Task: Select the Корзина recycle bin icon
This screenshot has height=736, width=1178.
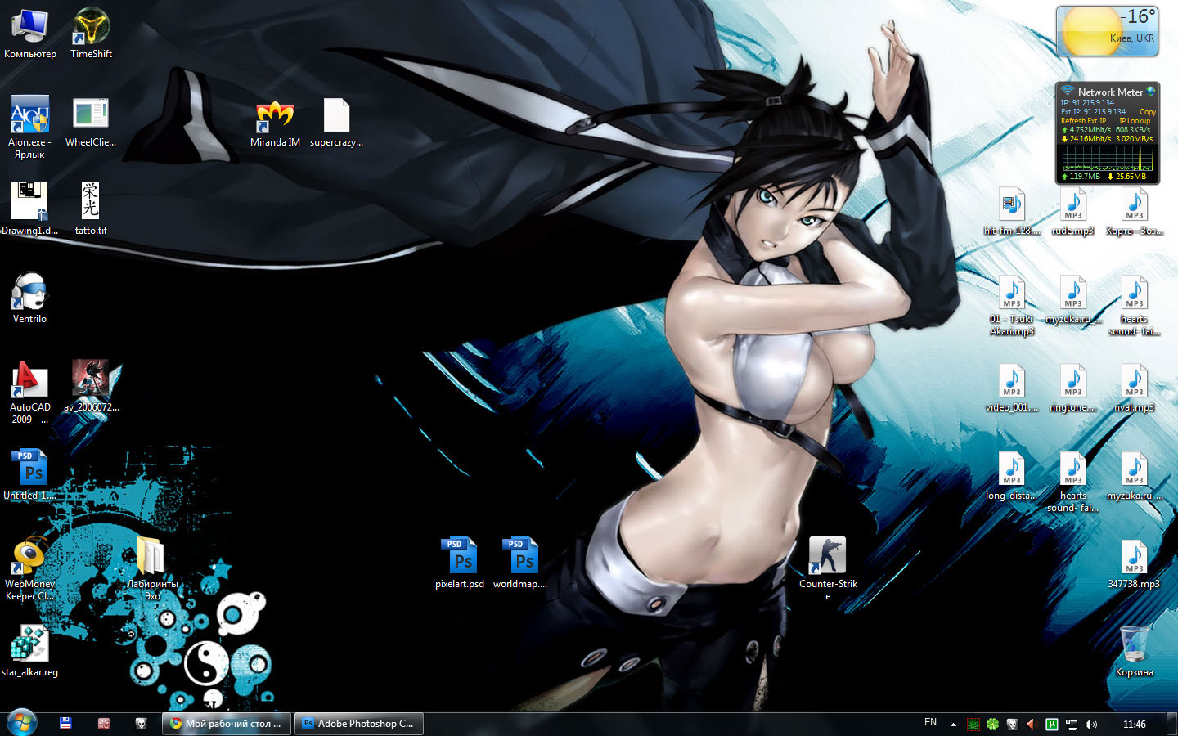Action: [1134, 645]
